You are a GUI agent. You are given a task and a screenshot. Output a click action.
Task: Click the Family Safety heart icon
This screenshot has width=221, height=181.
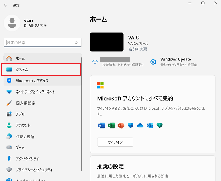pos(160,125)
